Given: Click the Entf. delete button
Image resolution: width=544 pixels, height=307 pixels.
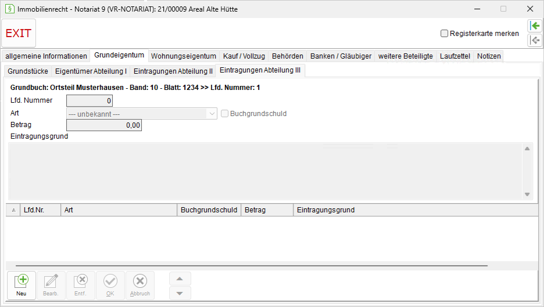Looking at the screenshot, I should 80,286.
